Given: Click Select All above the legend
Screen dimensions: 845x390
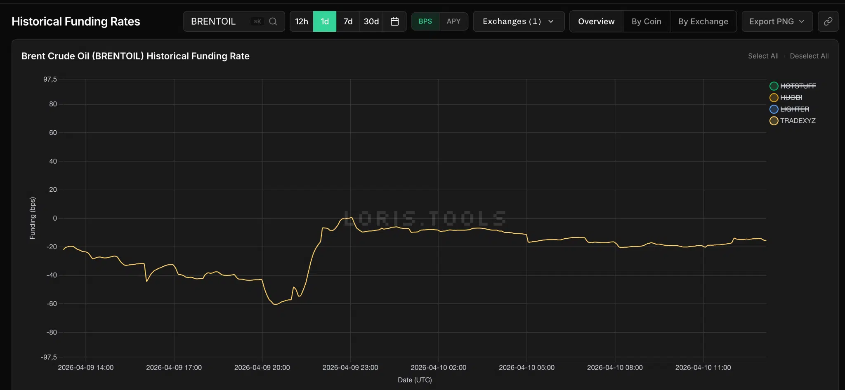Looking at the screenshot, I should coord(762,56).
